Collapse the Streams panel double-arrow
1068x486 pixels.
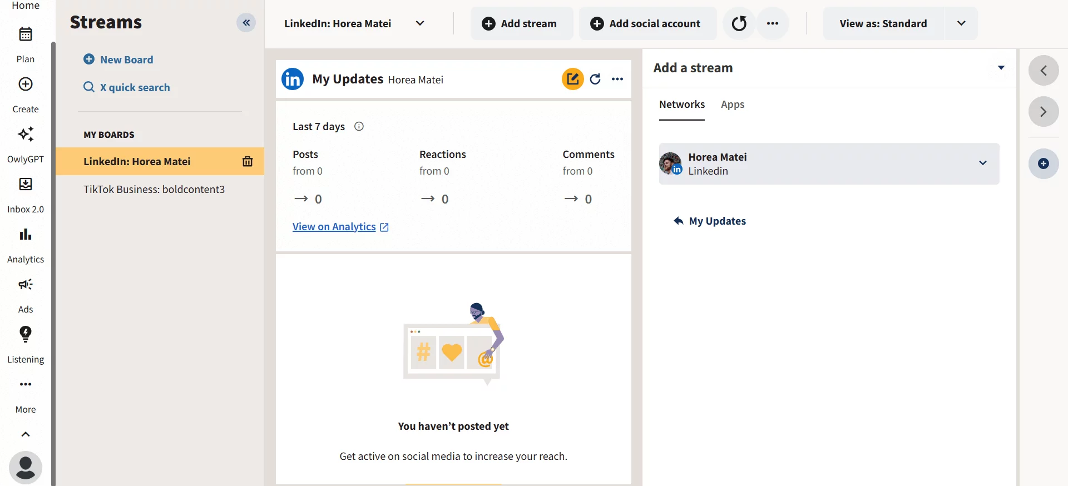tap(246, 23)
